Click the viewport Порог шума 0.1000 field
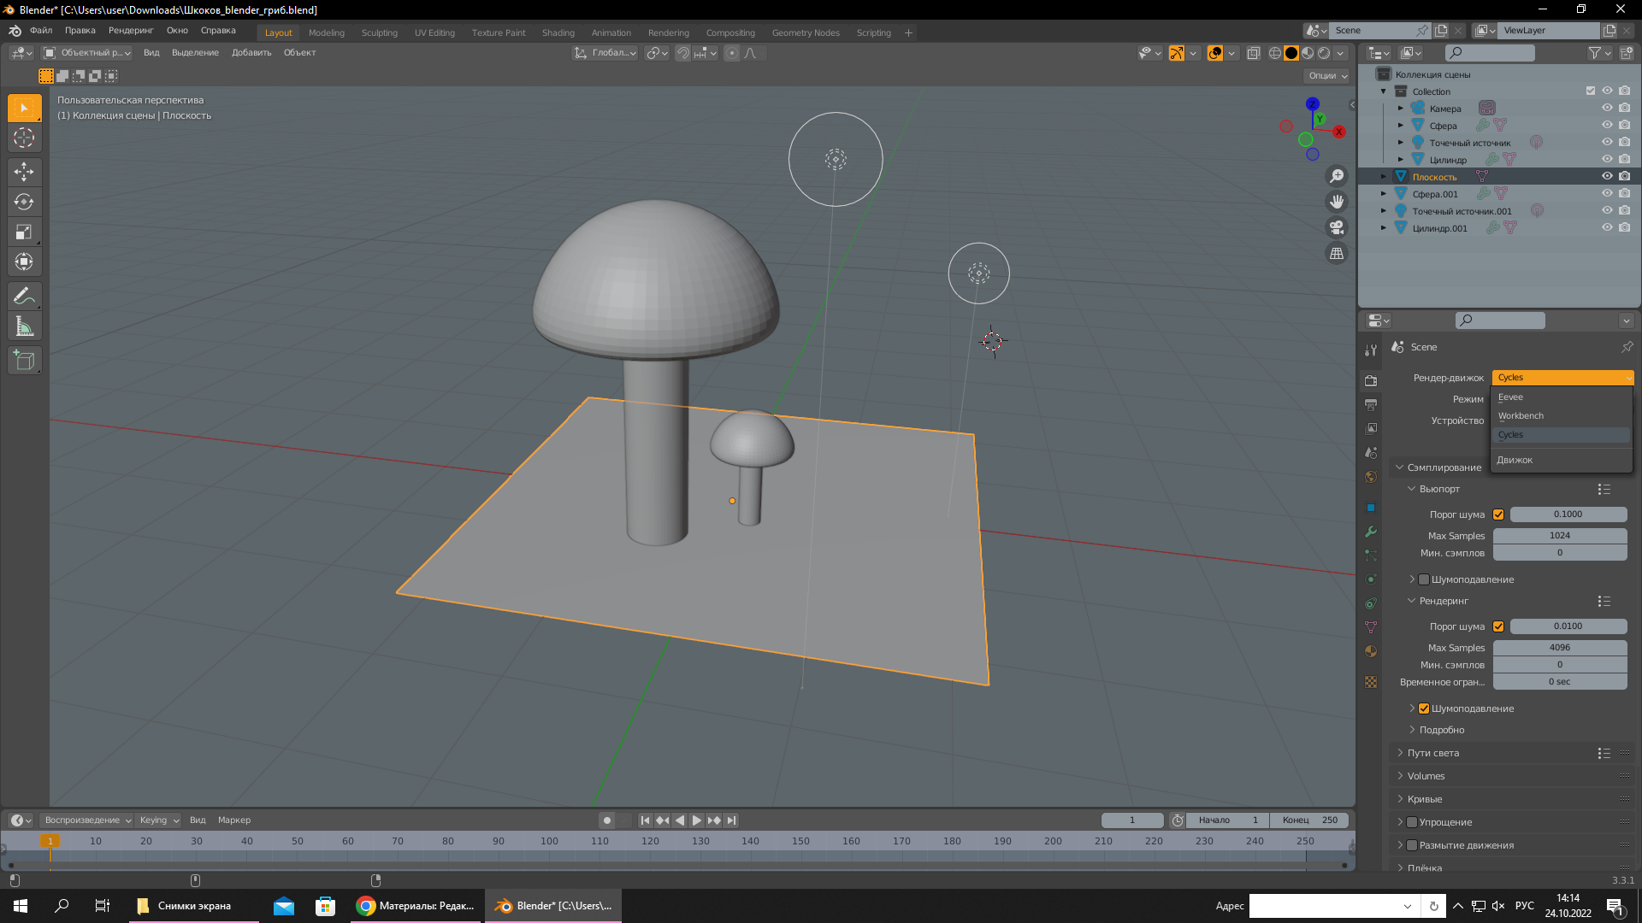Image resolution: width=1642 pixels, height=923 pixels. (1568, 514)
